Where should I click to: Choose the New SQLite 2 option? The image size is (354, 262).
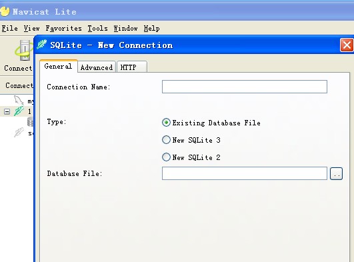pyautogui.click(x=191, y=157)
